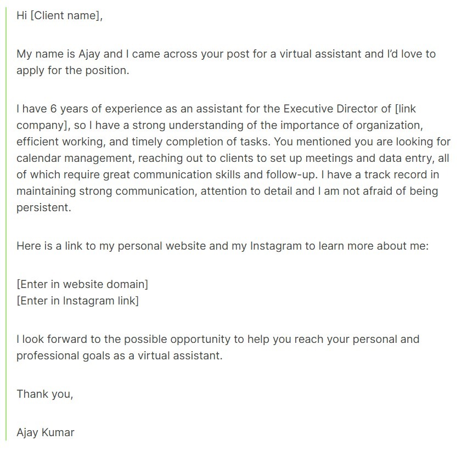Viewport: 467px width, 457px height.
Task: Click the [Enter in website domain] placeholder
Action: click(82, 284)
